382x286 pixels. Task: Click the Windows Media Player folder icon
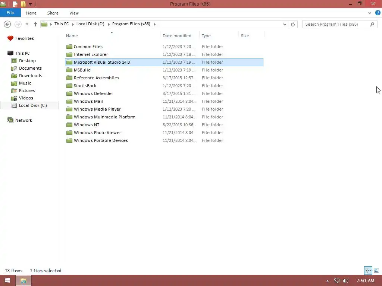[x=69, y=109]
